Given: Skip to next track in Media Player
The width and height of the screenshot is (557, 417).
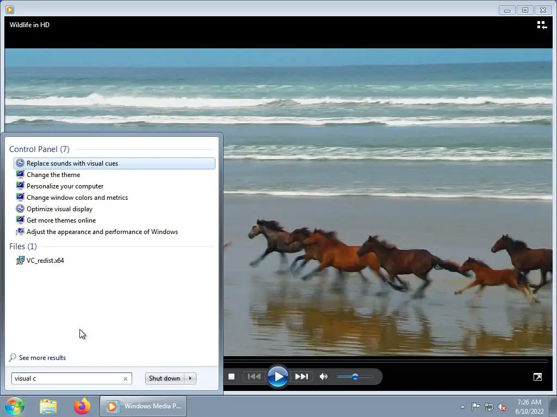Looking at the screenshot, I should tap(301, 377).
